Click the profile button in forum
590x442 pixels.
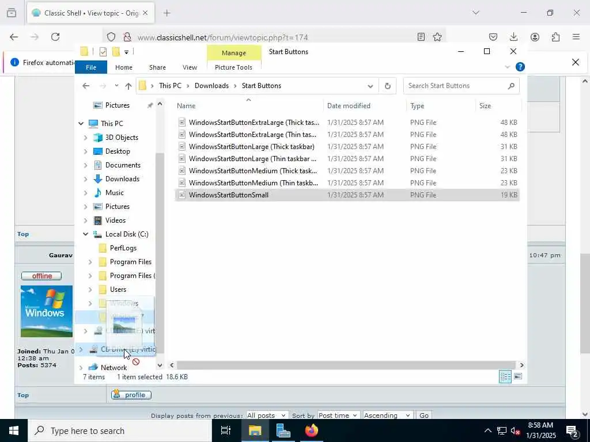pos(131,395)
